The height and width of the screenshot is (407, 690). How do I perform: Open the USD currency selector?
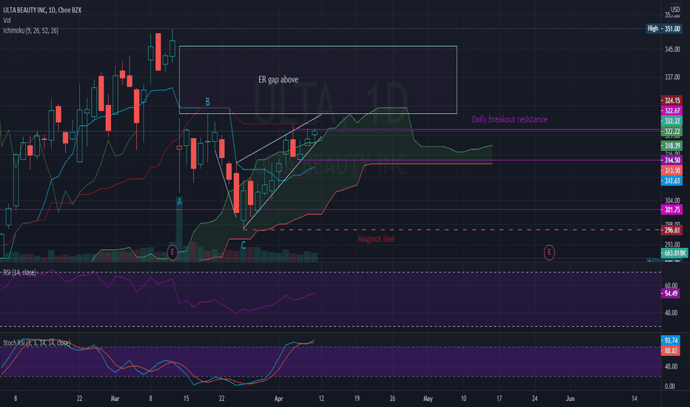(675, 9)
